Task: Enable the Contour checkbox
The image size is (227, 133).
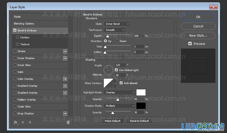Action: click(18, 37)
